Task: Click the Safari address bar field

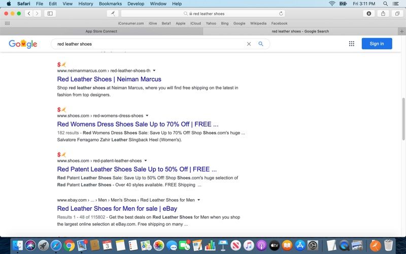Action: (204, 14)
